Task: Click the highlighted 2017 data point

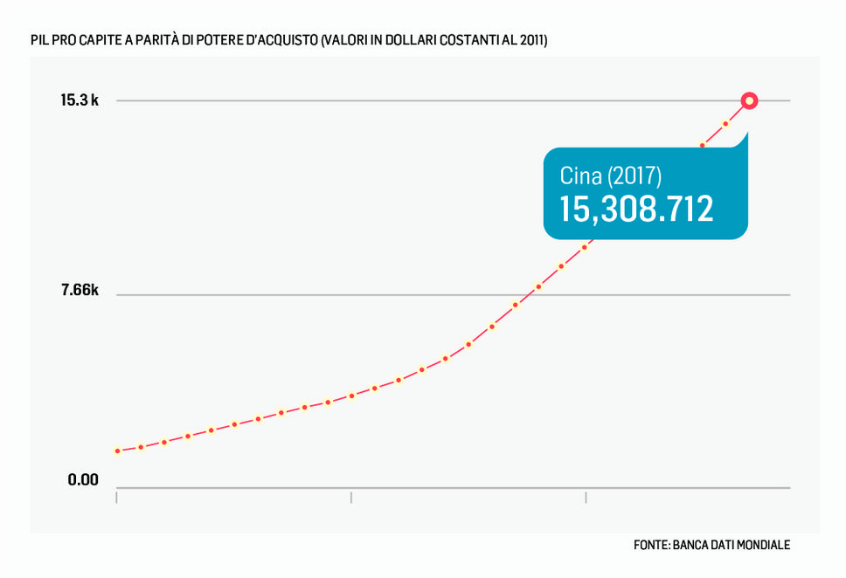Action: [749, 101]
